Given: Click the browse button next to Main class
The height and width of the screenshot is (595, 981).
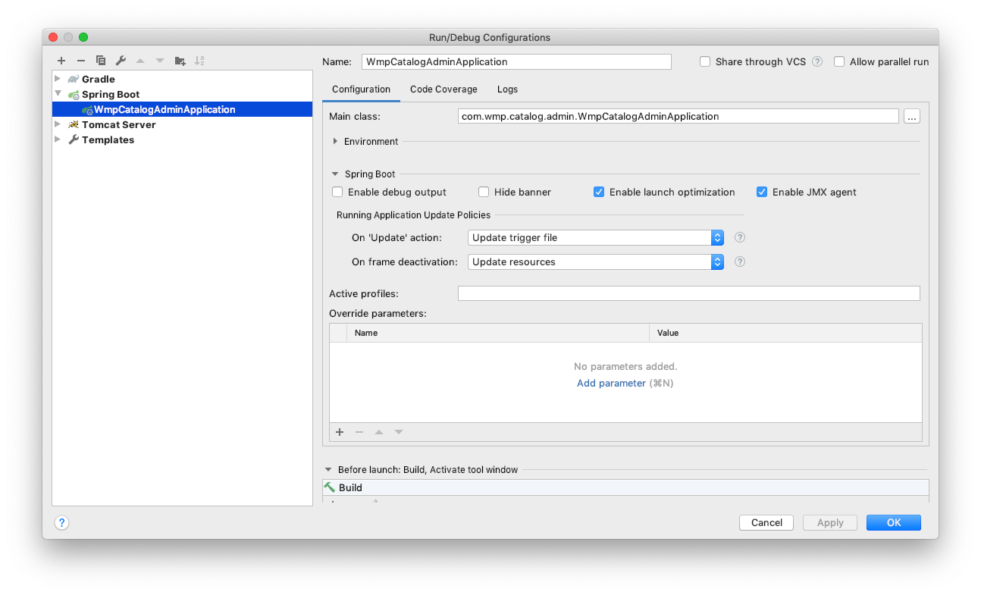Looking at the screenshot, I should (x=911, y=116).
